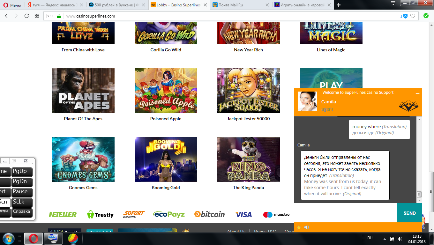The image size is (434, 245).
Task: Open The King Panda game thumbnail
Action: pyautogui.click(x=249, y=160)
